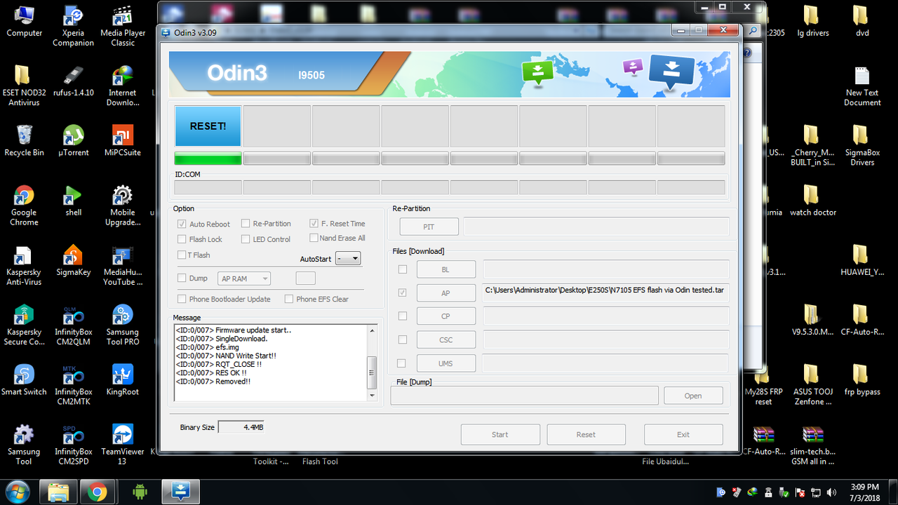Open Windows Start menu
The image size is (898, 505).
tap(17, 491)
